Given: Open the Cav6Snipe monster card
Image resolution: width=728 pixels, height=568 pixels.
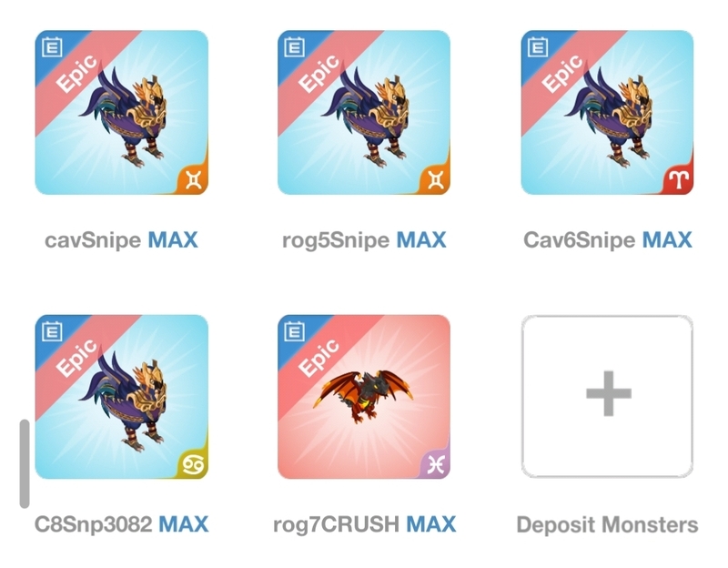Looking at the screenshot, I should (x=607, y=113).
